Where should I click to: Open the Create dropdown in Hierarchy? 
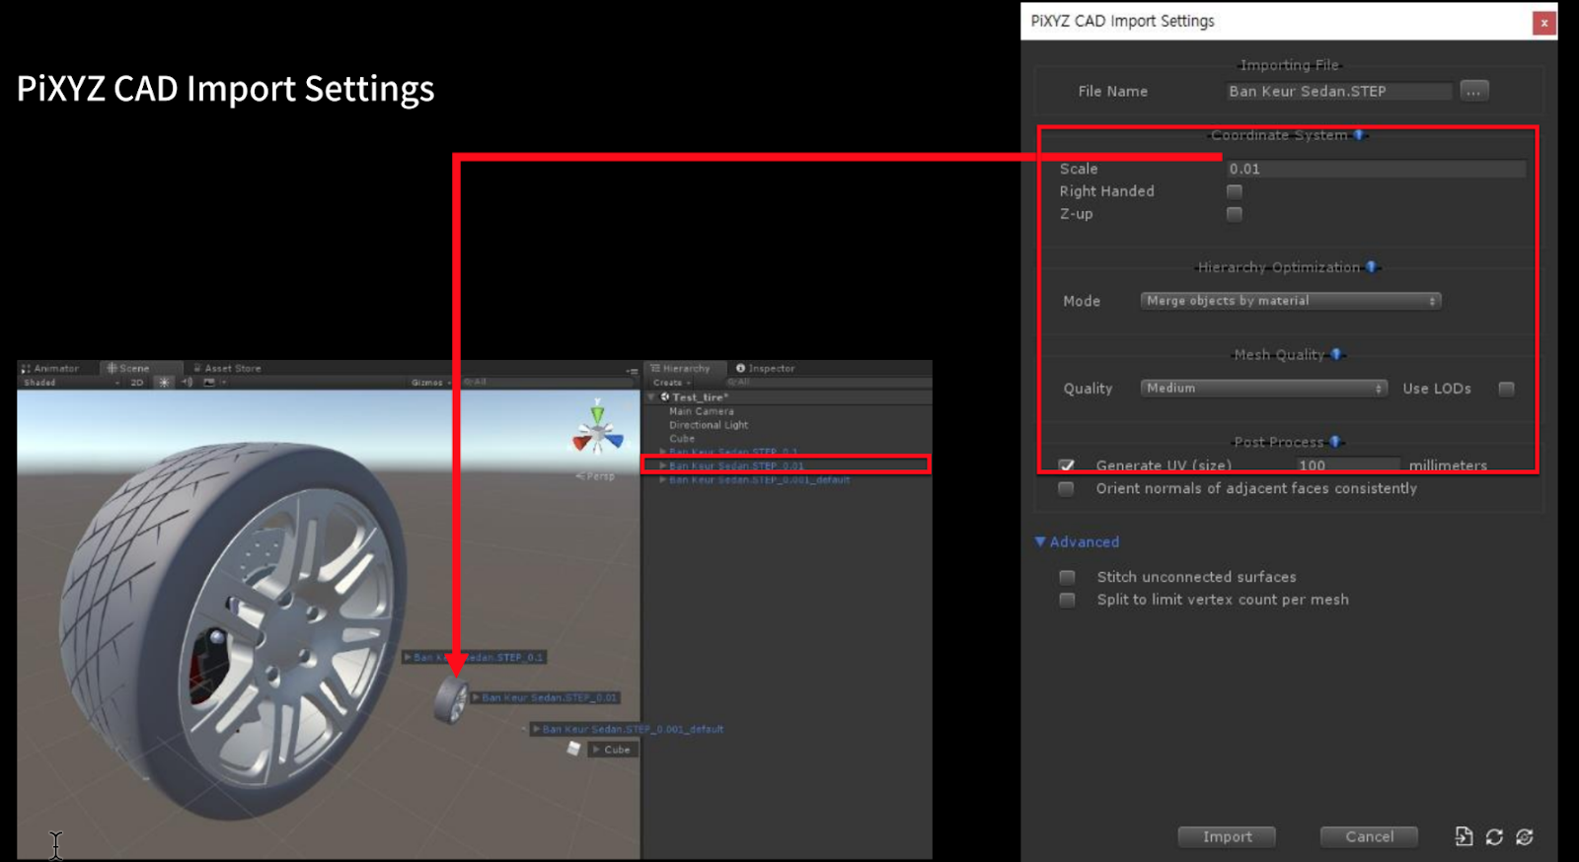pos(672,383)
